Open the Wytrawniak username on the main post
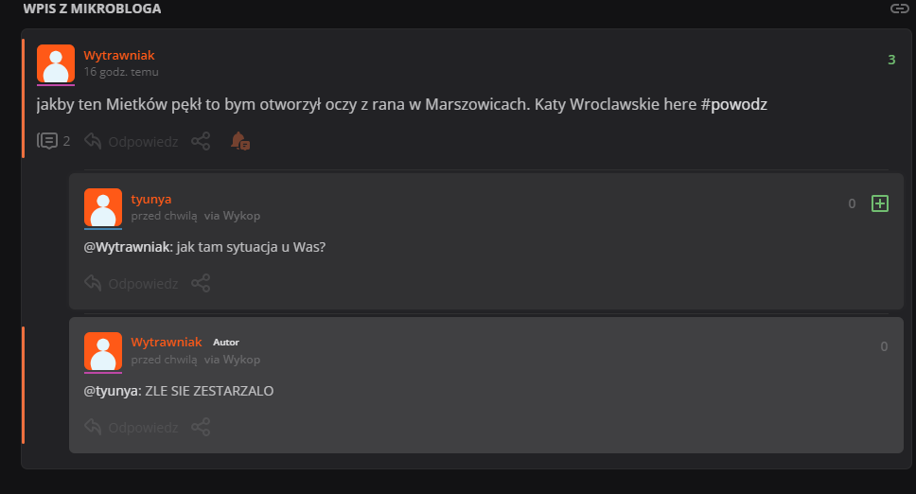This screenshot has height=494, width=916. (118, 56)
